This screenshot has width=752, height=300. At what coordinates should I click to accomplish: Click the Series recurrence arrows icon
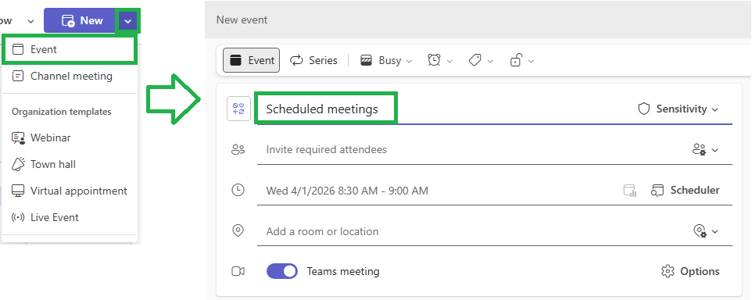point(297,60)
